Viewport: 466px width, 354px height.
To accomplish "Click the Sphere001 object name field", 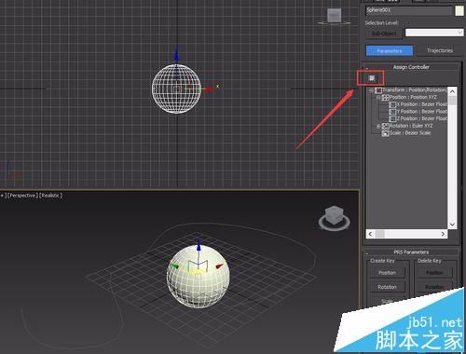I will pos(409,10).
